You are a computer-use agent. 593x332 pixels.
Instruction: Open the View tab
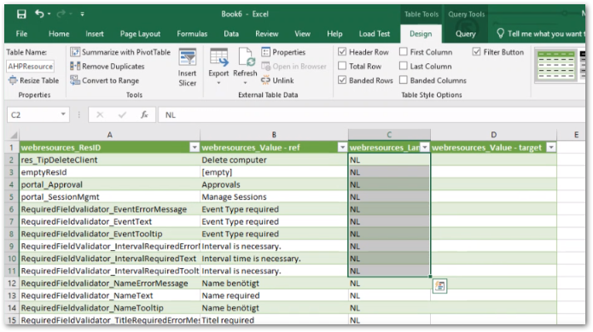click(x=302, y=33)
